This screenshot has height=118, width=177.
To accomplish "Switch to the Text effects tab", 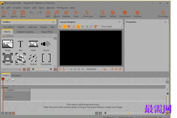I will coord(9,27).
